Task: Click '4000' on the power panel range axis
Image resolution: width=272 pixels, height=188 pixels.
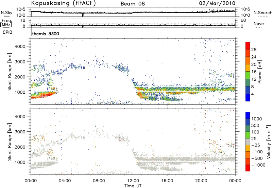Action: point(20,46)
